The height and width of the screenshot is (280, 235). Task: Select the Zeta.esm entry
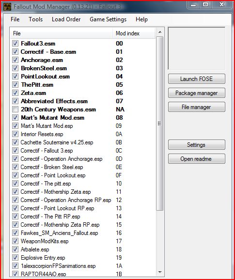(x=33, y=93)
